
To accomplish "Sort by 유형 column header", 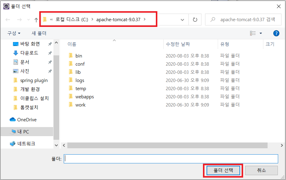I will click(225, 44).
